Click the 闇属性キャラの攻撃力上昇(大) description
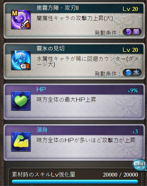Image resolution: width=147 pixels, height=186 pixels. coord(75,18)
